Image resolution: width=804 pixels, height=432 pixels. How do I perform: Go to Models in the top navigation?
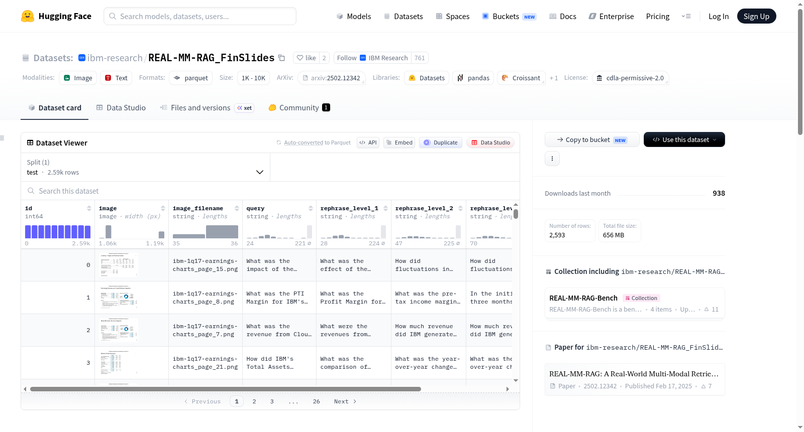354,16
